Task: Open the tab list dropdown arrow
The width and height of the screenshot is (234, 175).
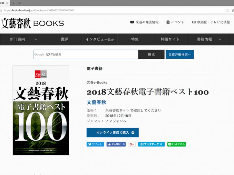Action: click(20, 3)
